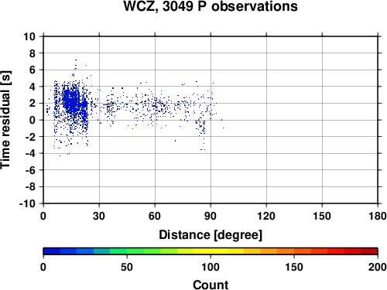The height and width of the screenshot is (290, 387).
Task: Click the x-axis tick label '60'
Action: (x=155, y=216)
